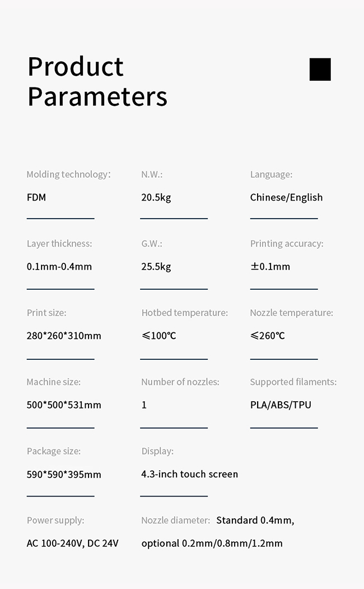This screenshot has height=589, width=364.
Task: Click the 0.1mm-0.4mm layer thickness value
Action: click(59, 267)
